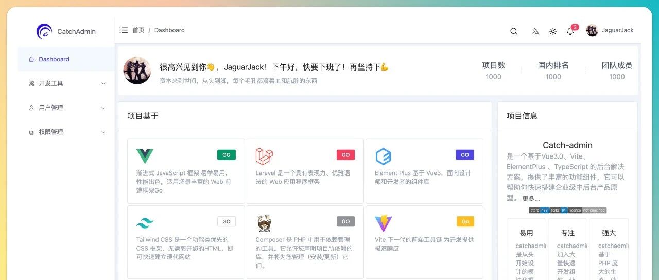The width and height of the screenshot is (659, 280).
Task: Click the CatchAdmin logo icon
Action: pos(44,31)
